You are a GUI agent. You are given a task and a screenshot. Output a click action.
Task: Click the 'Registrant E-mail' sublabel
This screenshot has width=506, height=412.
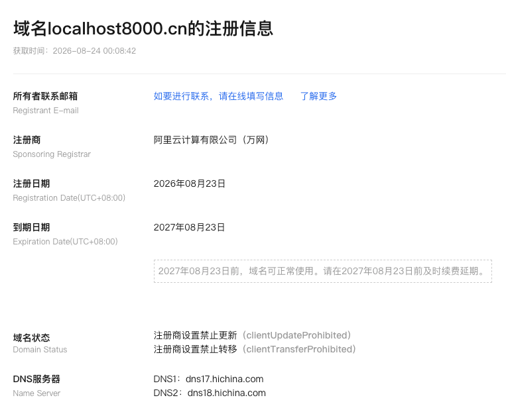(x=46, y=111)
